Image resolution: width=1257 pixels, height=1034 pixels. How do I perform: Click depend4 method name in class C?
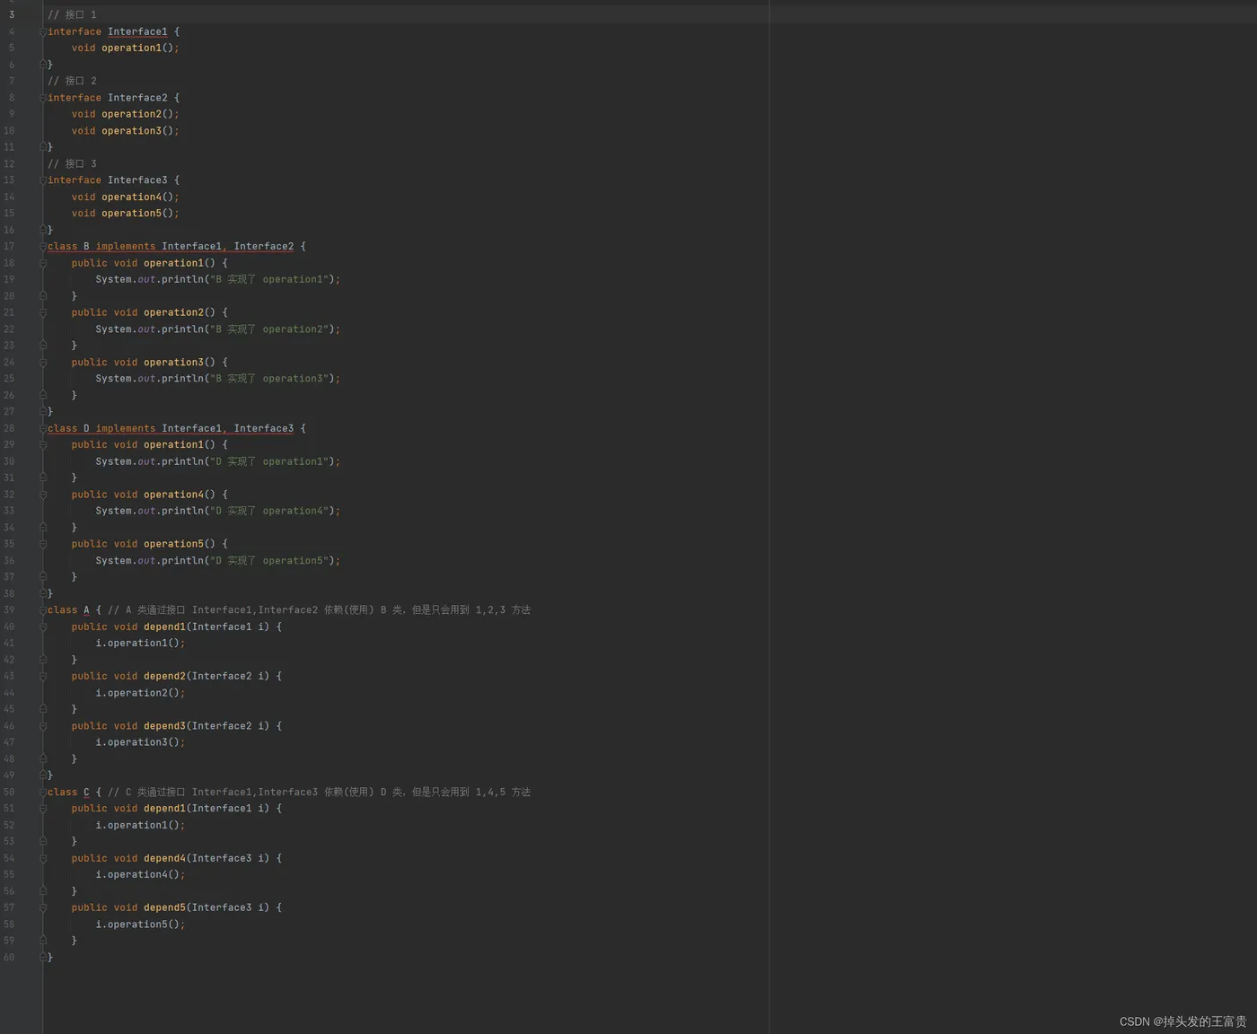point(164,859)
